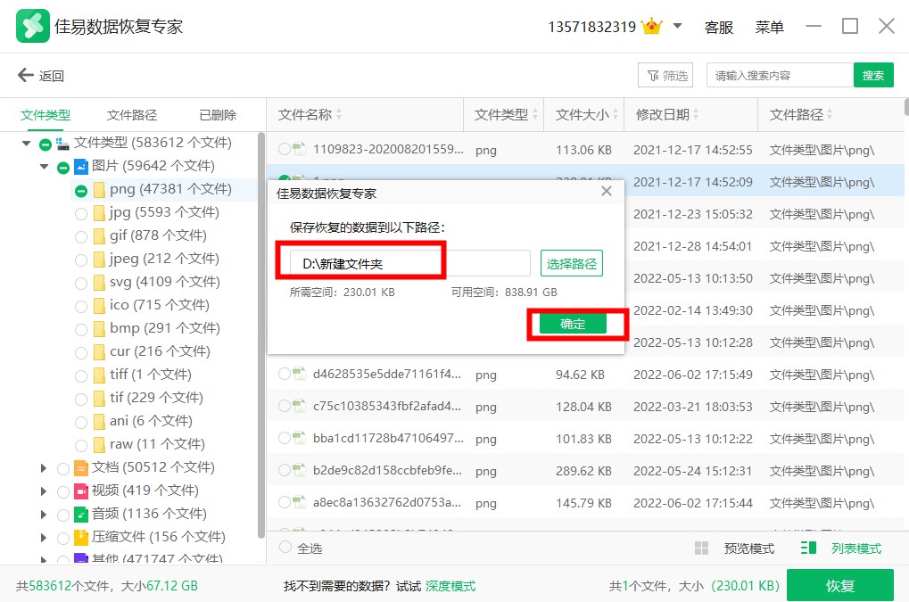Click the 音频 audio category icon
The image size is (909, 602).
81,515
